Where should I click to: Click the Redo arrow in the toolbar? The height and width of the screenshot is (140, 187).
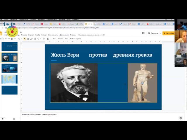click(9, 39)
